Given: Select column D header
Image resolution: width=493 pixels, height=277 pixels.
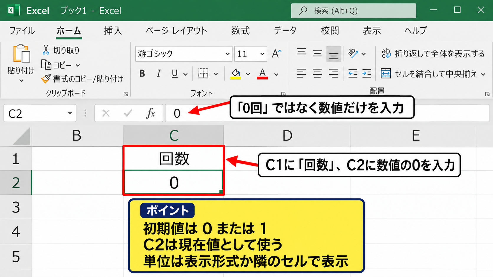Looking at the screenshot, I should pos(287,136).
